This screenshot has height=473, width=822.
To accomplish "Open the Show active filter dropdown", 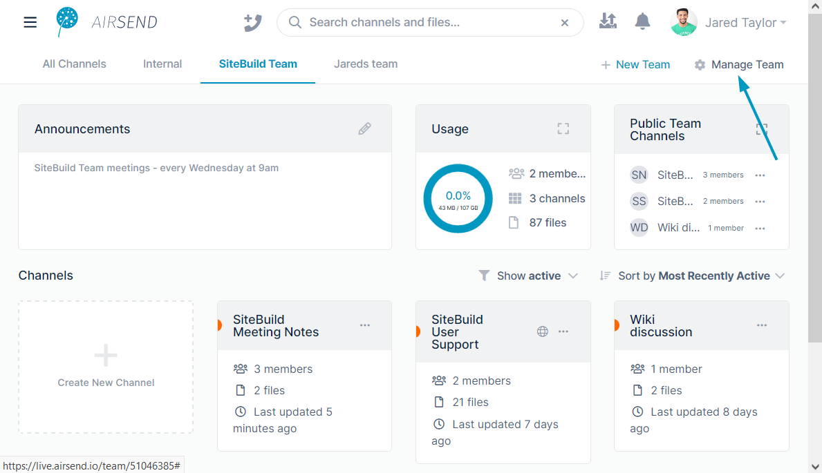I will pyautogui.click(x=528, y=276).
